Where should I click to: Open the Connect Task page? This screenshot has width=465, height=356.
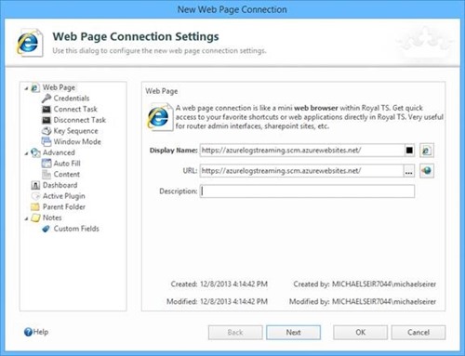point(75,109)
